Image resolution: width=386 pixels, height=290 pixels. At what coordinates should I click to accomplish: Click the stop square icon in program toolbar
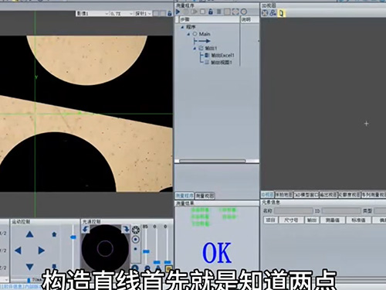point(203,12)
